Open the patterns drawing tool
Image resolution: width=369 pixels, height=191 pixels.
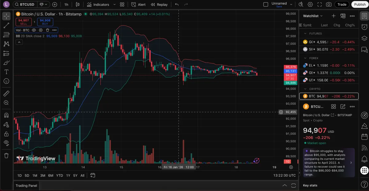tap(6, 44)
